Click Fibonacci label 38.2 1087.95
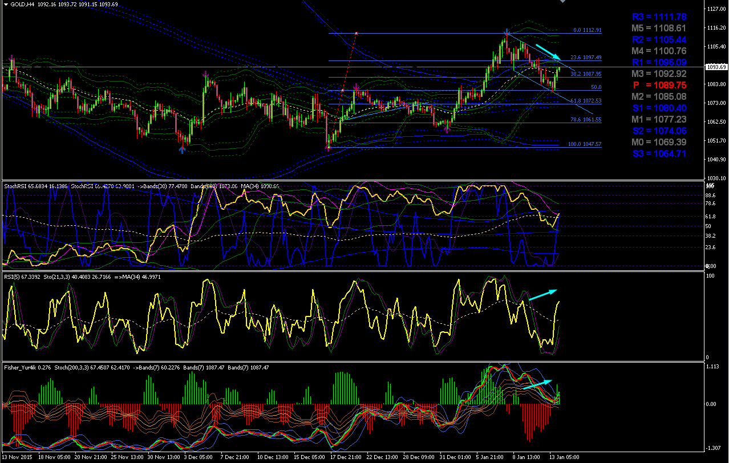The image size is (729, 463). (x=586, y=74)
